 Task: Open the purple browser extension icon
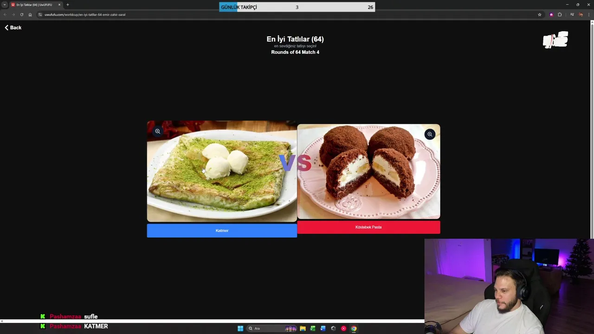click(x=551, y=14)
